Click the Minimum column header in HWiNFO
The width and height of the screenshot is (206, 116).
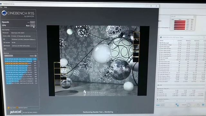[188, 41]
